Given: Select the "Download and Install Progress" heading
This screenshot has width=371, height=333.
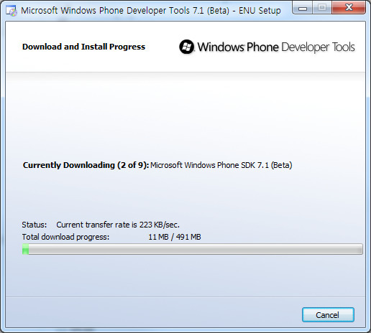Looking at the screenshot, I should pos(83,47).
